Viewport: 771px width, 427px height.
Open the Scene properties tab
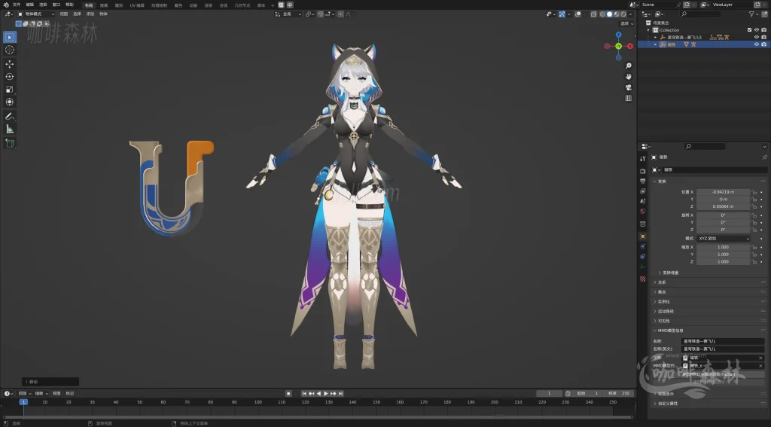[x=643, y=201]
